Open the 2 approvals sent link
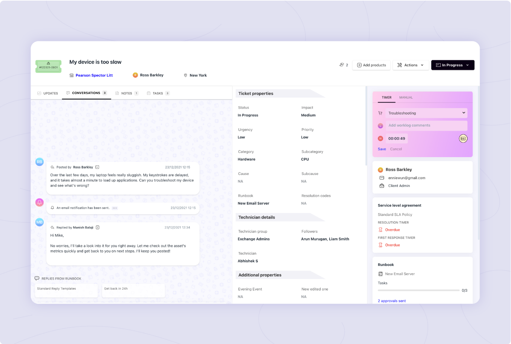511x344 pixels. (392, 301)
